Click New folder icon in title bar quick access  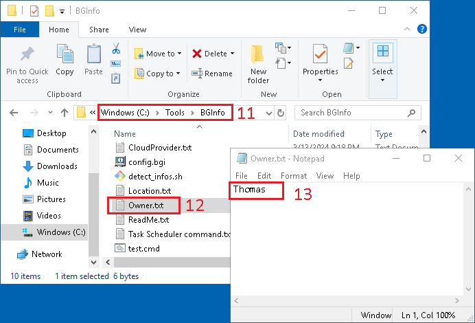click(x=49, y=11)
